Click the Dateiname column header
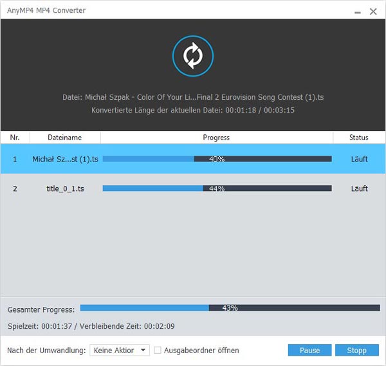 pyautogui.click(x=65, y=138)
